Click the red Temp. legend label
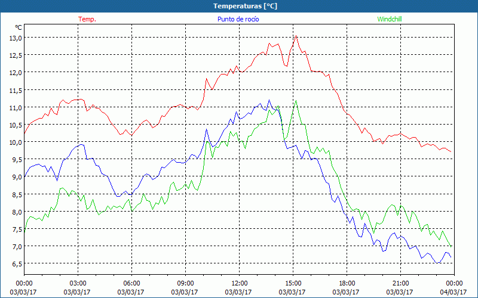The height and width of the screenshot is (298, 478). point(87,19)
